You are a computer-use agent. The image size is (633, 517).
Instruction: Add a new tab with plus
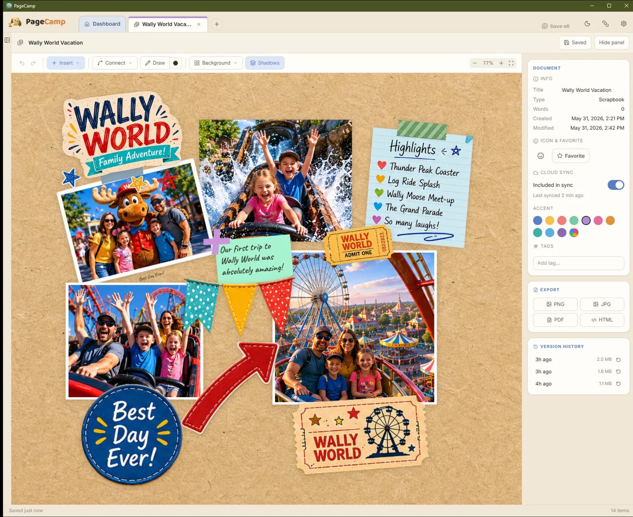(217, 24)
